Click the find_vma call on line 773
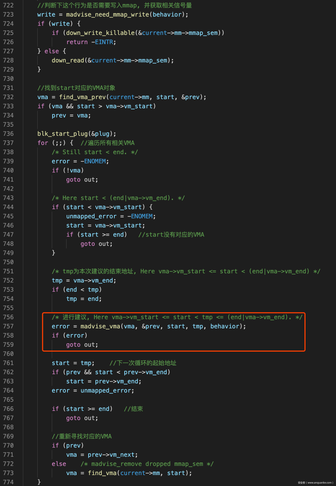This screenshot has height=486, width=336. tap(102, 473)
